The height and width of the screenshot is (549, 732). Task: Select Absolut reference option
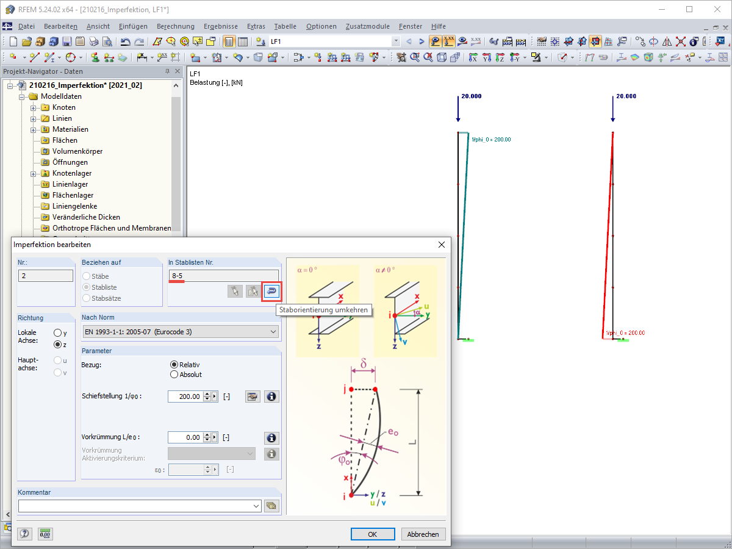[174, 375]
